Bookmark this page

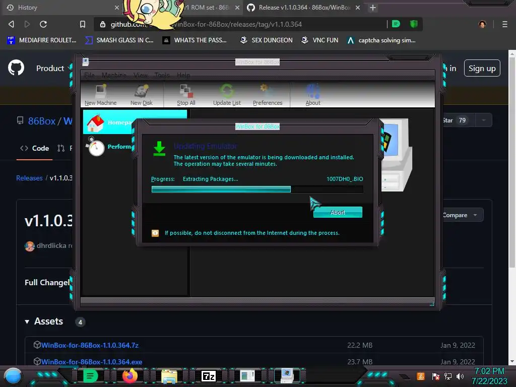83,24
